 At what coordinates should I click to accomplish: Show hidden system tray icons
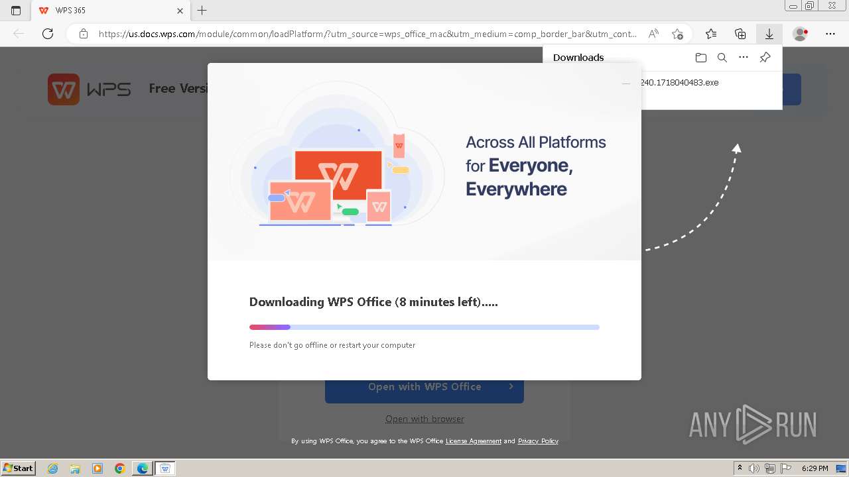740,468
